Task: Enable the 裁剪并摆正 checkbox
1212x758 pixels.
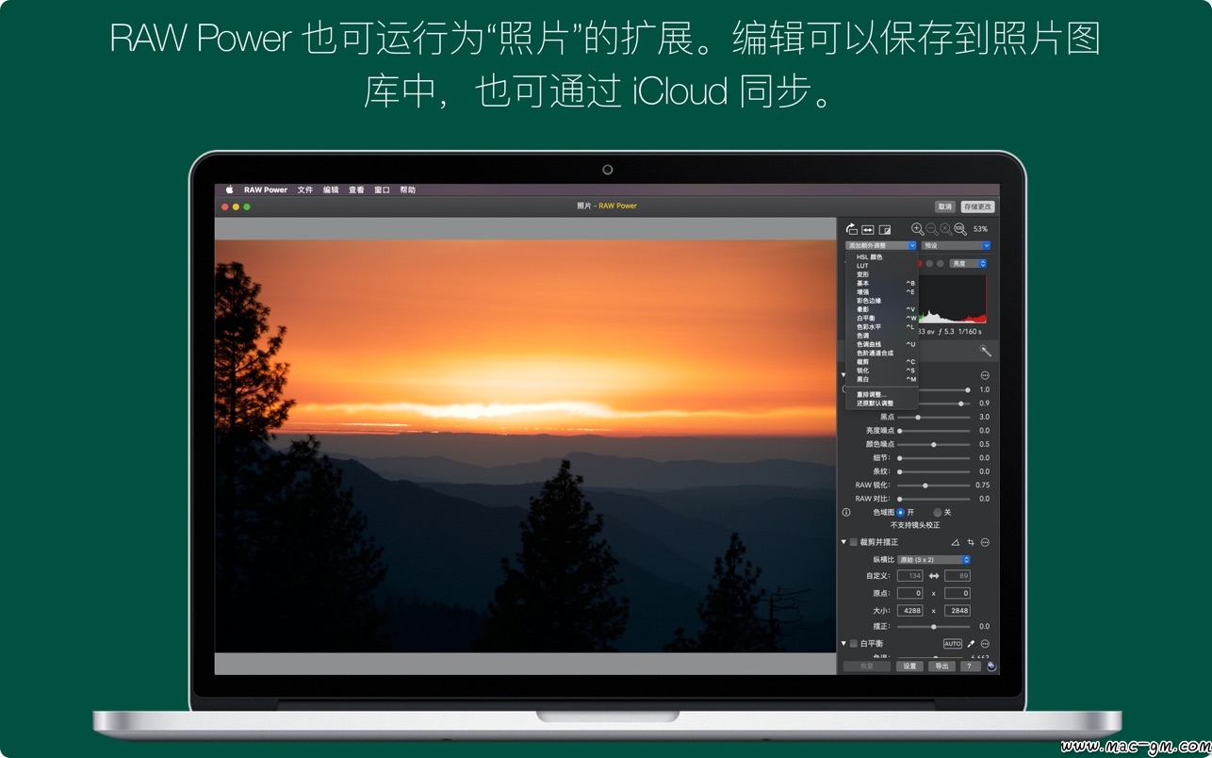Action: tap(854, 542)
